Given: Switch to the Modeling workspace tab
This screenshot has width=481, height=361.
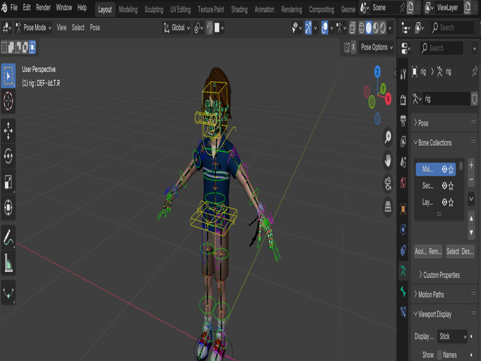Looking at the screenshot, I should tap(128, 10).
